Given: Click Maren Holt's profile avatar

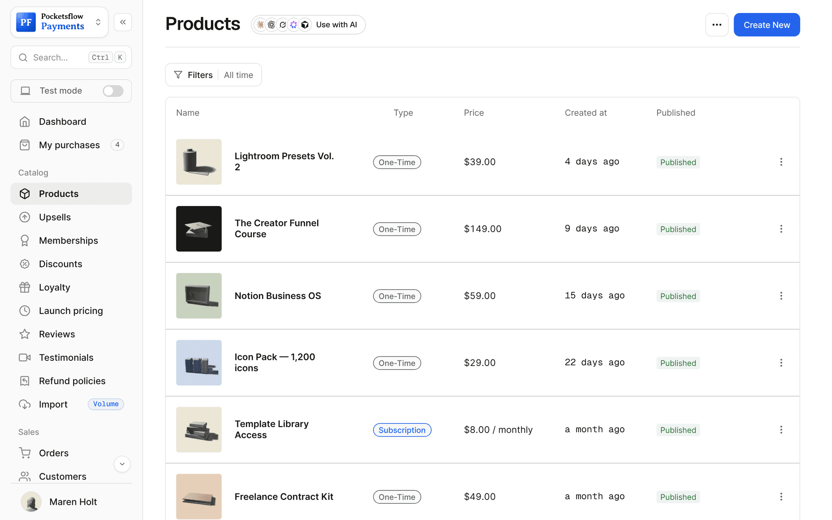Looking at the screenshot, I should click(x=31, y=502).
